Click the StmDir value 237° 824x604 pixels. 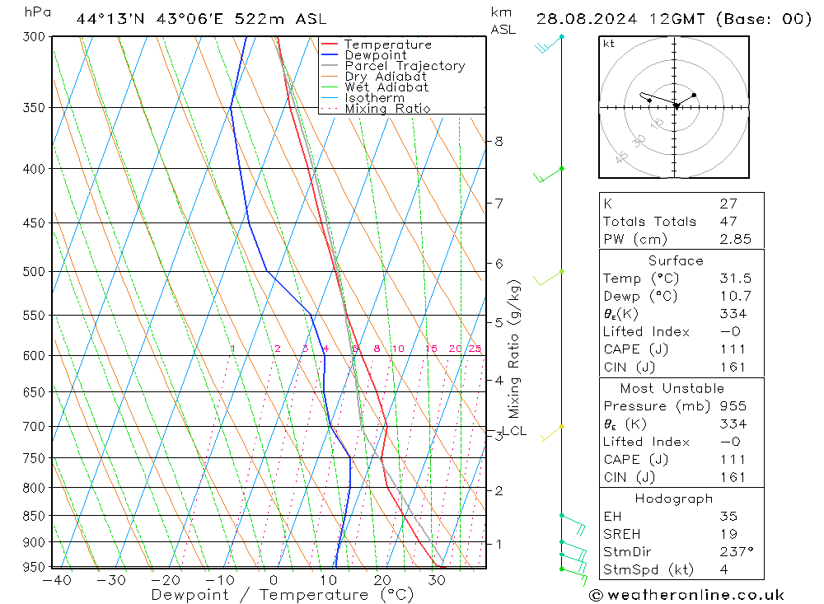click(x=737, y=551)
